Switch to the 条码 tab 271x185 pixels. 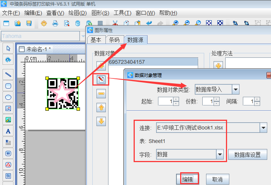pyautogui.click(x=114, y=40)
